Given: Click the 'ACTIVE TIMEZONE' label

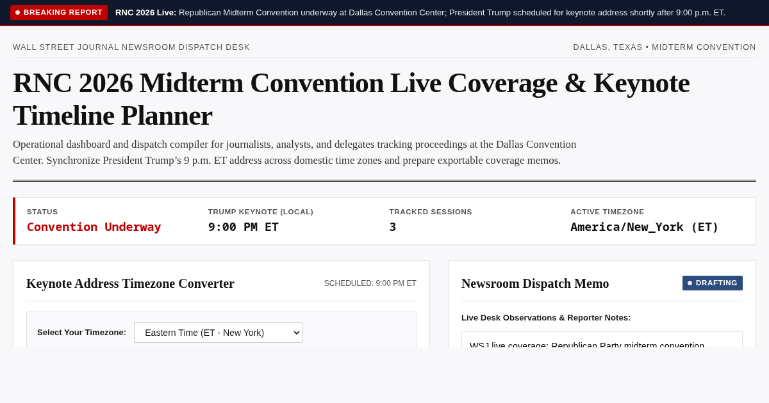Looking at the screenshot, I should coord(608,212).
